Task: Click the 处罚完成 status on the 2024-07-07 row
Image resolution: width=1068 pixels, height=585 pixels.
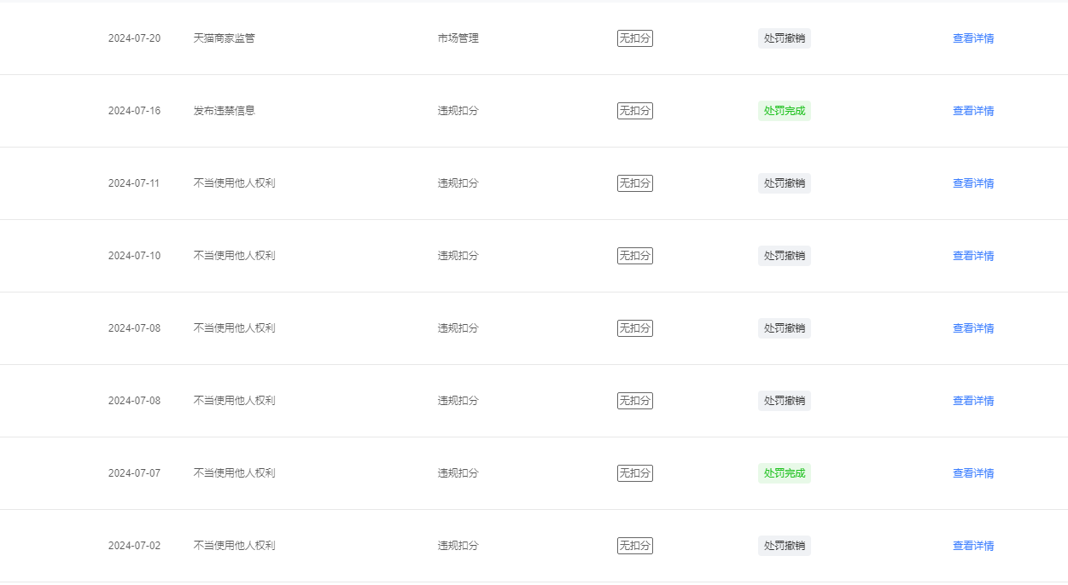Action: [785, 473]
